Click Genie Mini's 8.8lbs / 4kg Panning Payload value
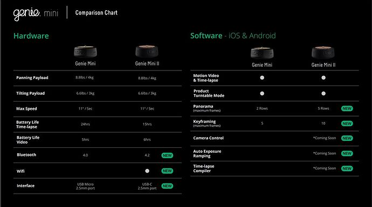 [x=85, y=77]
